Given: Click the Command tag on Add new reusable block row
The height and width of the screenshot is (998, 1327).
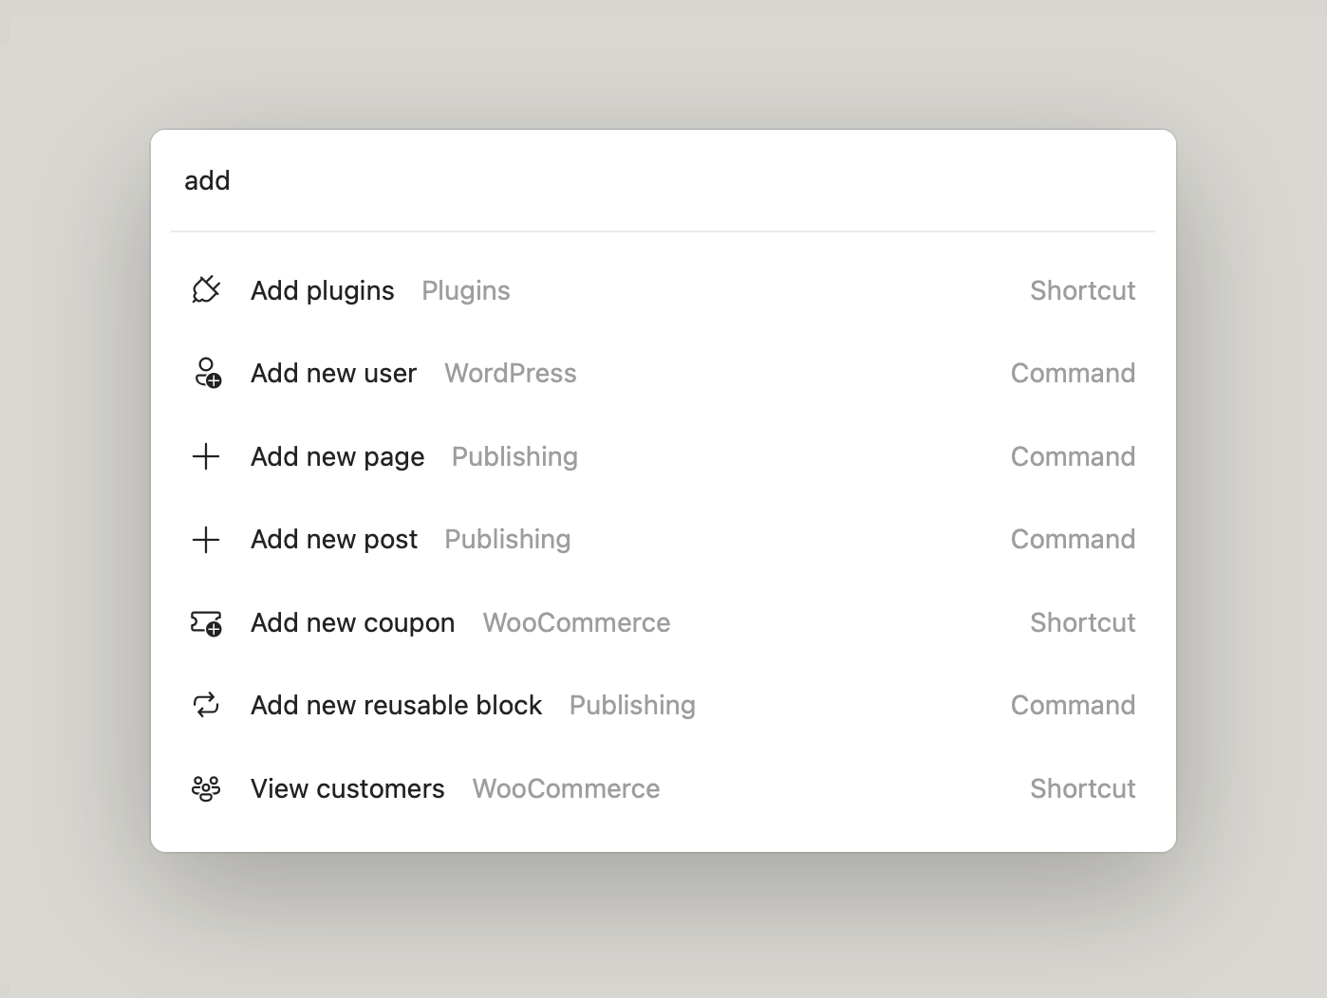Looking at the screenshot, I should pos(1073,705).
